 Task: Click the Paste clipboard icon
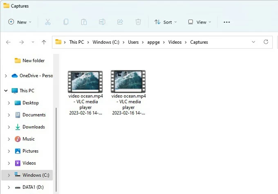point(84,22)
